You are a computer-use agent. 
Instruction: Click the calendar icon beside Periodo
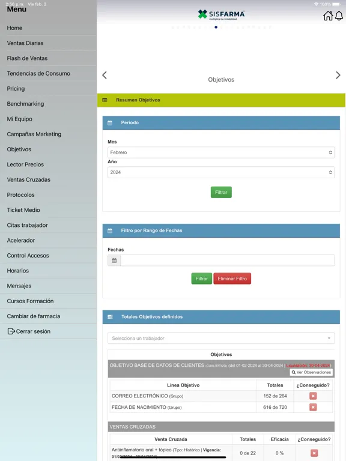click(x=110, y=122)
